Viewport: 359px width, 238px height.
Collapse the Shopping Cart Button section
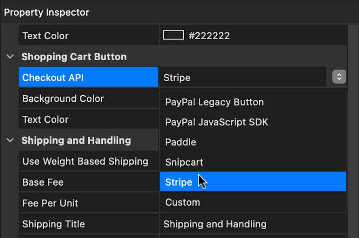pyautogui.click(x=10, y=56)
